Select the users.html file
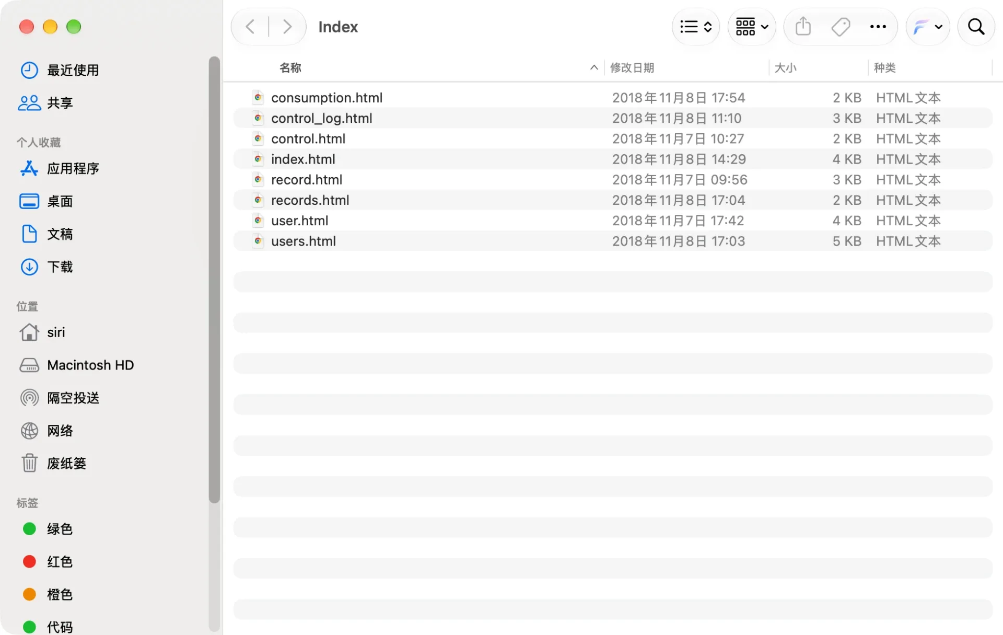The width and height of the screenshot is (1003, 635). [613, 241]
